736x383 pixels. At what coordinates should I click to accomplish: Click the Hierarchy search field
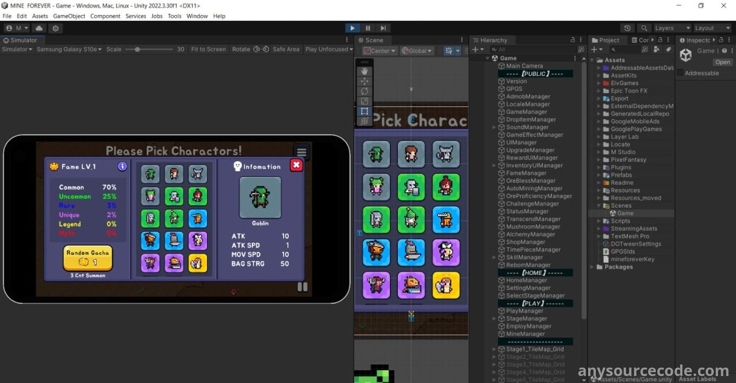click(533, 49)
